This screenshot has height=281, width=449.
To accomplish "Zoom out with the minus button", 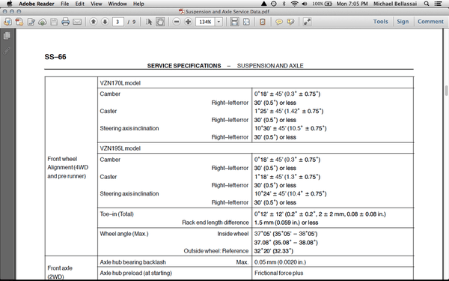I will [x=177, y=22].
